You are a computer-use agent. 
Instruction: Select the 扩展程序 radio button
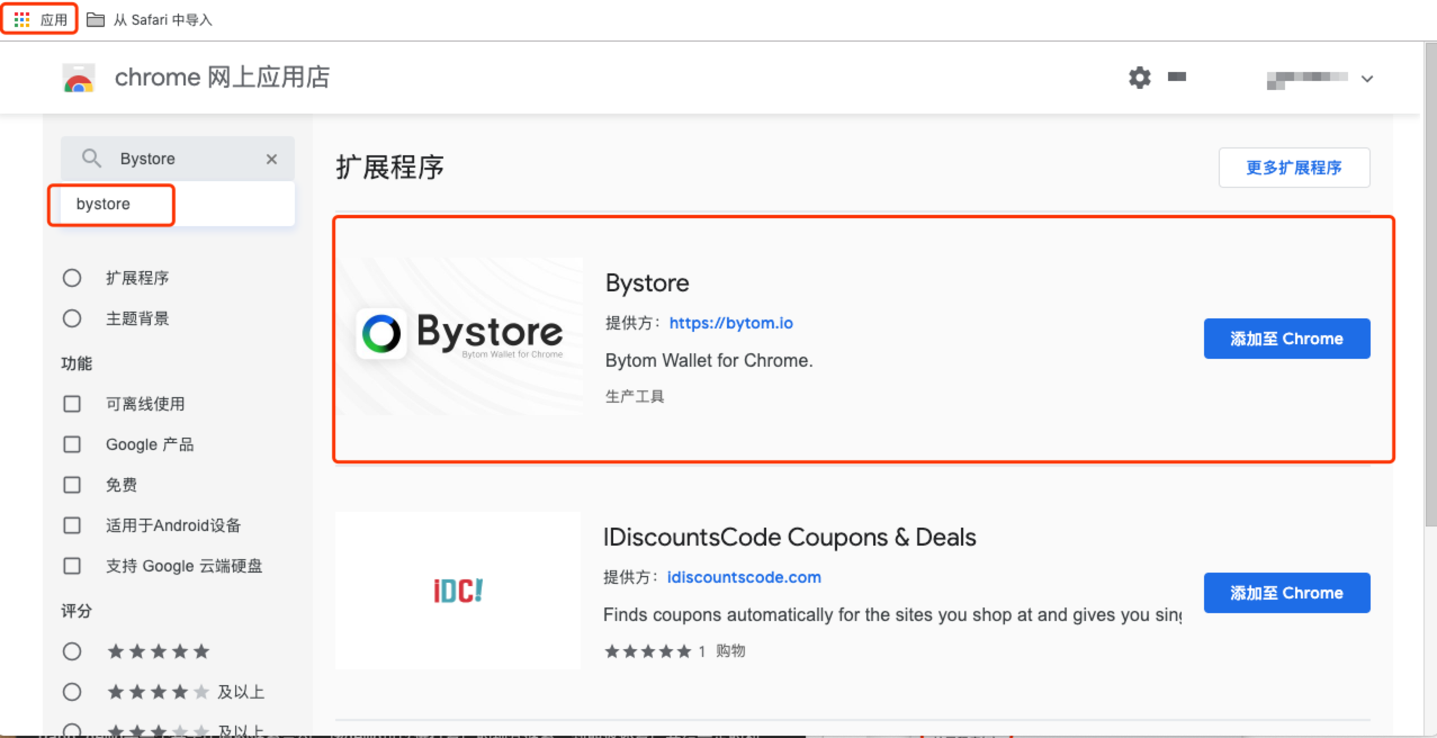point(72,278)
